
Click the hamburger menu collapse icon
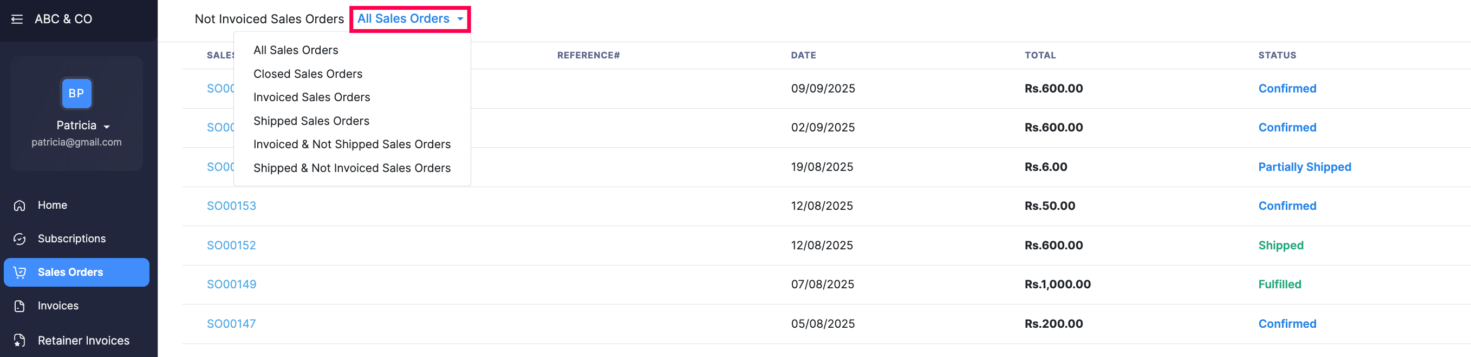tap(17, 19)
